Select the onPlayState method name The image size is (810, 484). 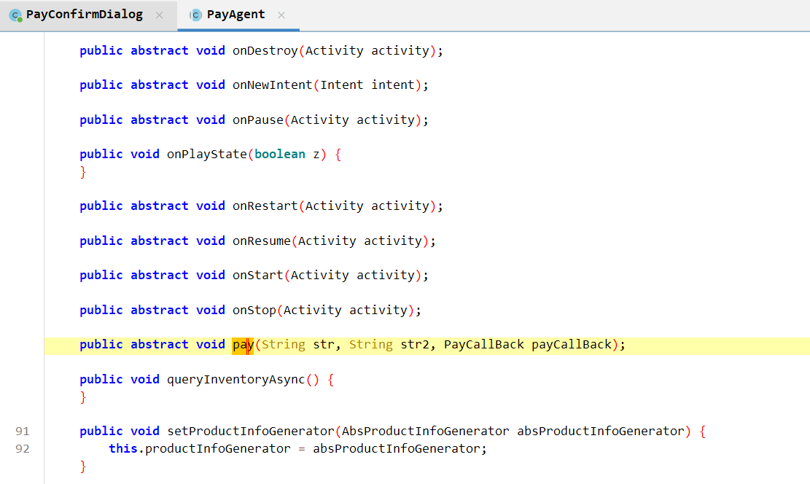pyautogui.click(x=206, y=155)
